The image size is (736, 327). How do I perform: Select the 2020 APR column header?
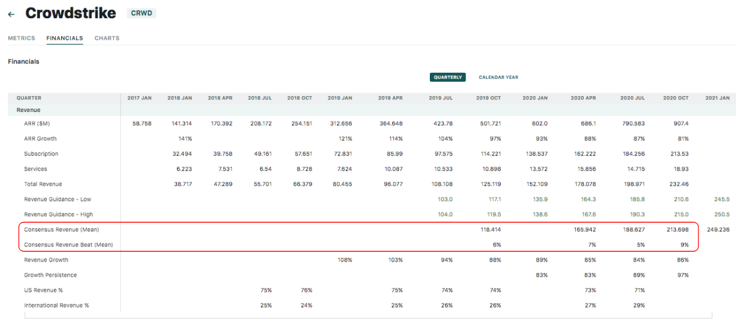pyautogui.click(x=583, y=98)
